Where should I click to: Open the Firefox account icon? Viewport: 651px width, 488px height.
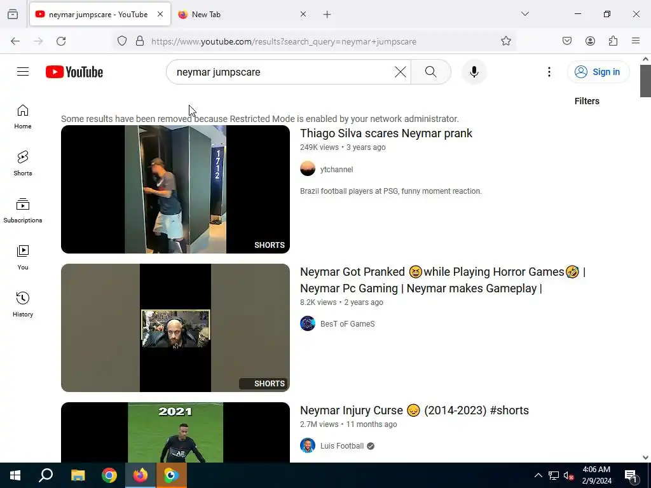(x=590, y=41)
